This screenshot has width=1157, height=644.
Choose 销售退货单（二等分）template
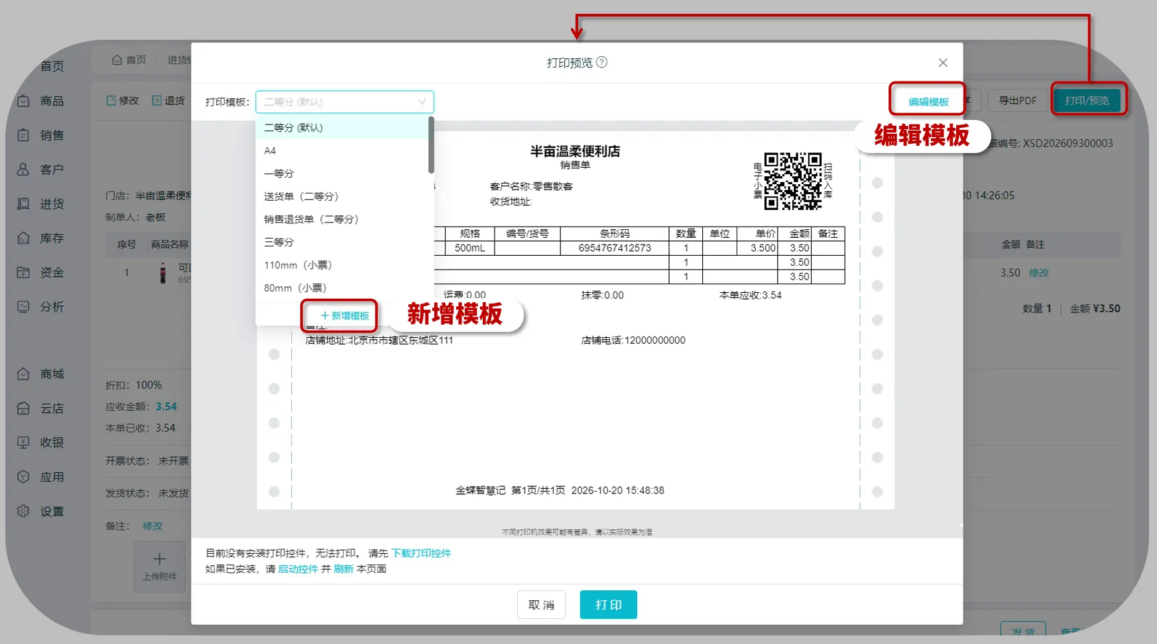click(x=342, y=219)
